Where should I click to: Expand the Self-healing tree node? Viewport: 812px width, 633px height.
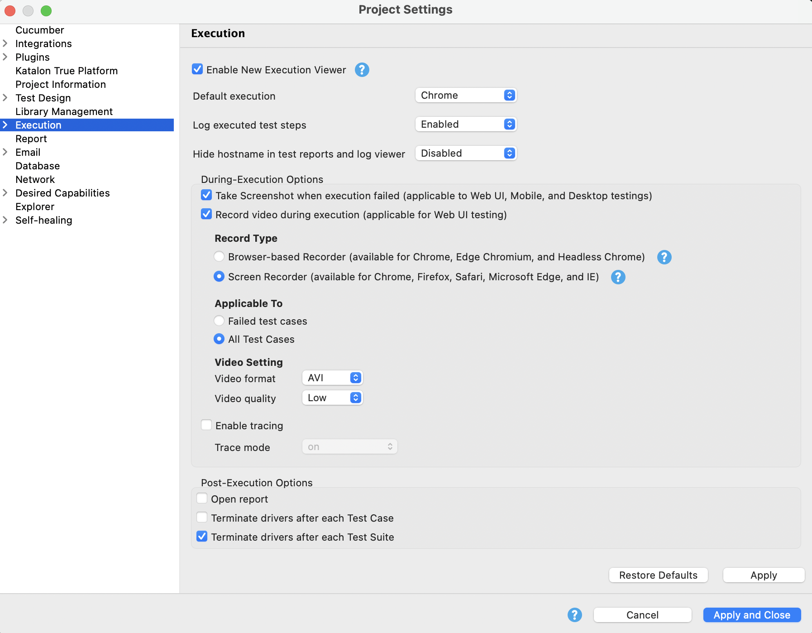[x=5, y=220]
